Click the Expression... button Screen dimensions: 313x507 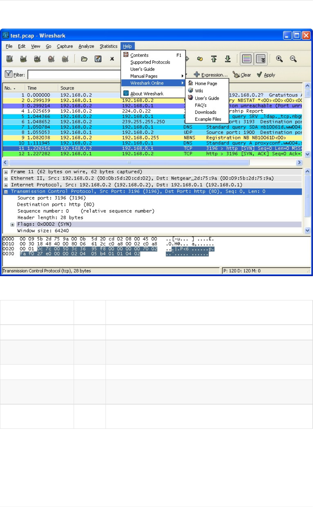[x=211, y=75]
